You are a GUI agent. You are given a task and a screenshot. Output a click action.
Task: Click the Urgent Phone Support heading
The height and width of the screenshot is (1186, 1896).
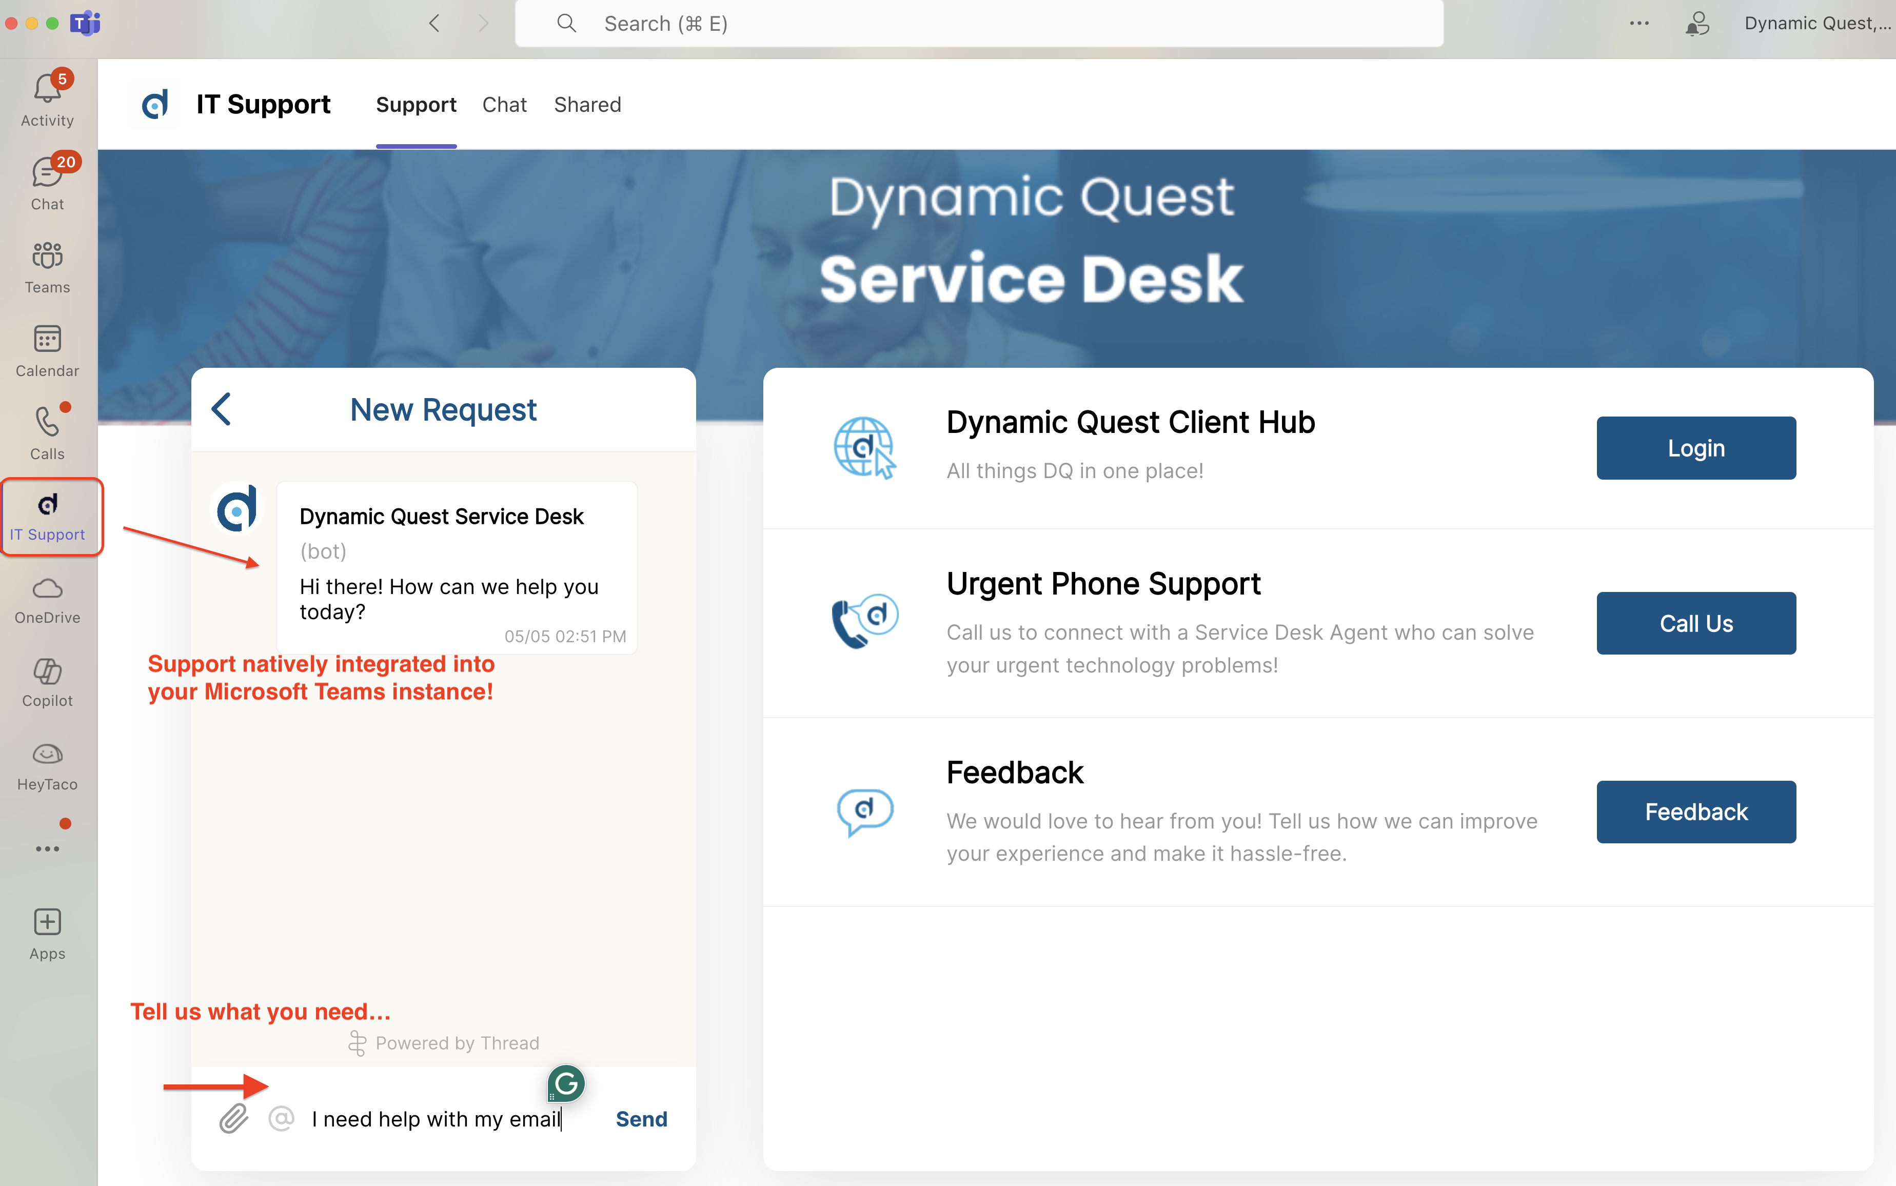[1103, 584]
